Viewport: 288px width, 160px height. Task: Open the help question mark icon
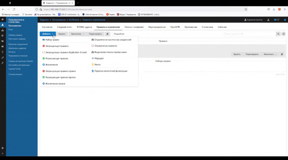point(285,20)
